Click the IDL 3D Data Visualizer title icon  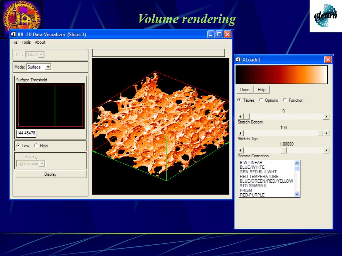pos(13,34)
